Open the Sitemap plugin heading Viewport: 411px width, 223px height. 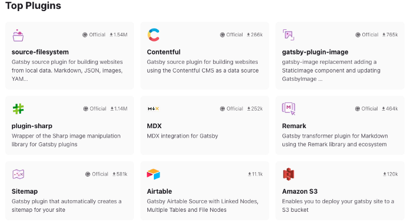(25, 191)
